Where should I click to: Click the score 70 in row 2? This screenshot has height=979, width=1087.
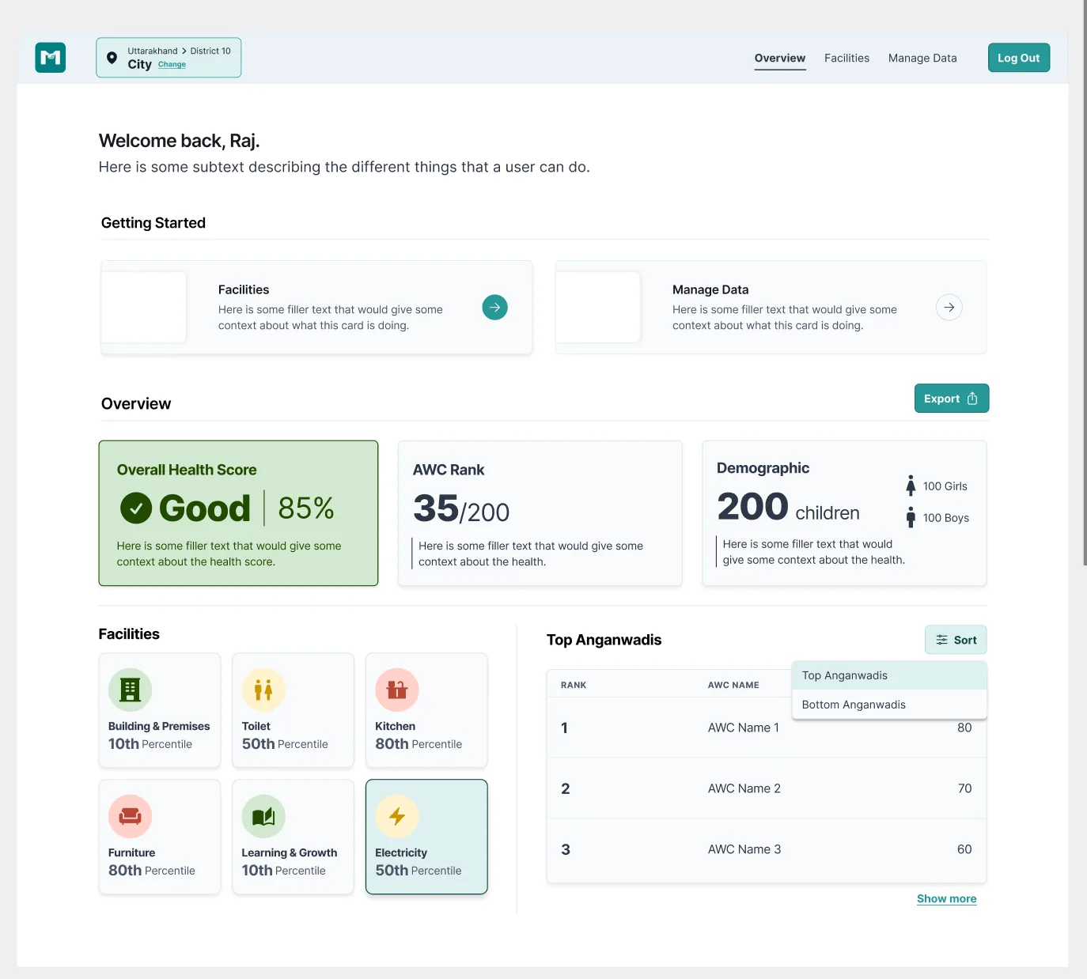(965, 788)
